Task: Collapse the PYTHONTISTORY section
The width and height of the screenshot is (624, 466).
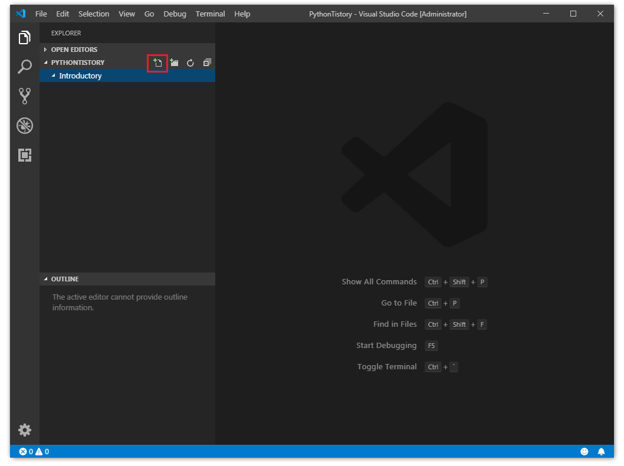Action: pyautogui.click(x=45, y=63)
